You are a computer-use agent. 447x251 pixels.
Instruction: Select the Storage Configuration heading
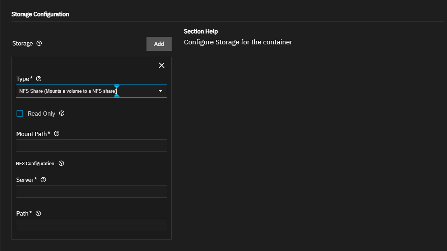coord(40,14)
